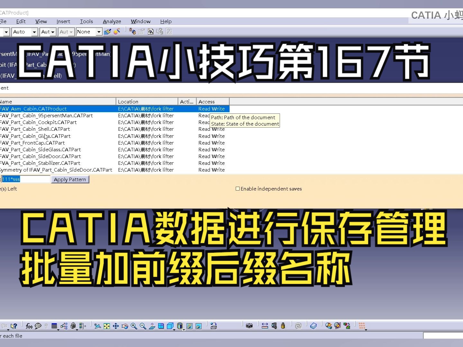Click the Capture camera icon
The height and width of the screenshot is (347, 463).
249,326
